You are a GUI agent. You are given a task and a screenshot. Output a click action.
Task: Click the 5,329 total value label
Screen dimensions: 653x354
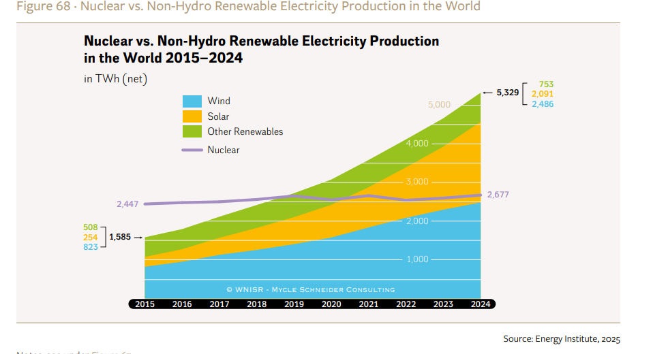pyautogui.click(x=508, y=93)
